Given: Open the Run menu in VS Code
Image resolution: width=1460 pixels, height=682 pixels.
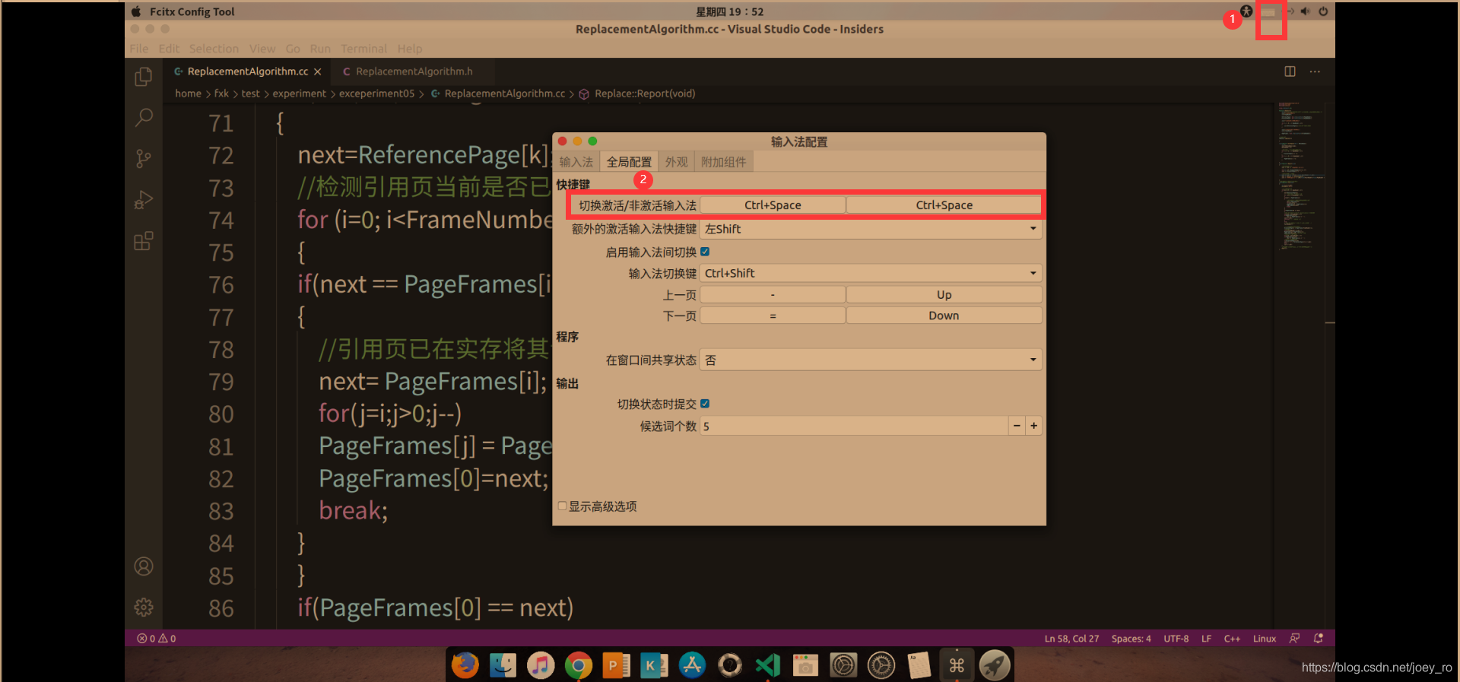Looking at the screenshot, I should coord(320,49).
